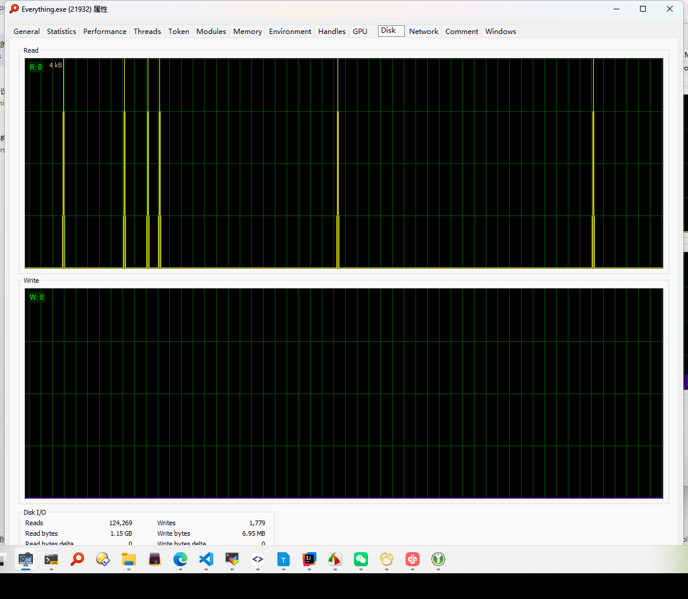Select the Threads tab
This screenshot has height=599, width=688.
pyautogui.click(x=147, y=32)
